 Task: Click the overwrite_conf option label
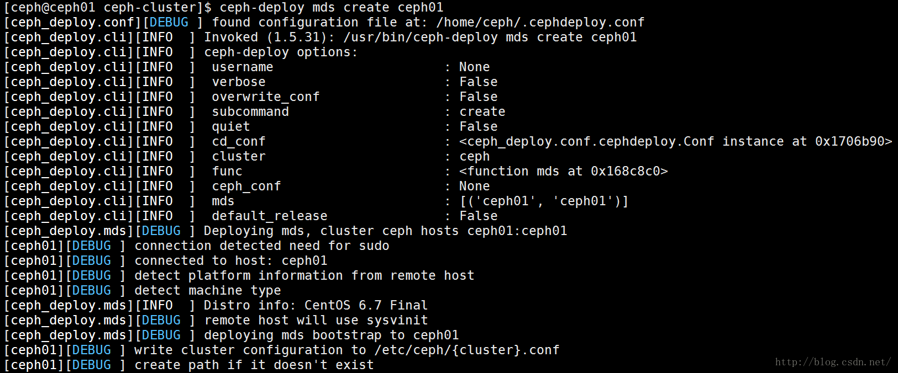point(266,97)
